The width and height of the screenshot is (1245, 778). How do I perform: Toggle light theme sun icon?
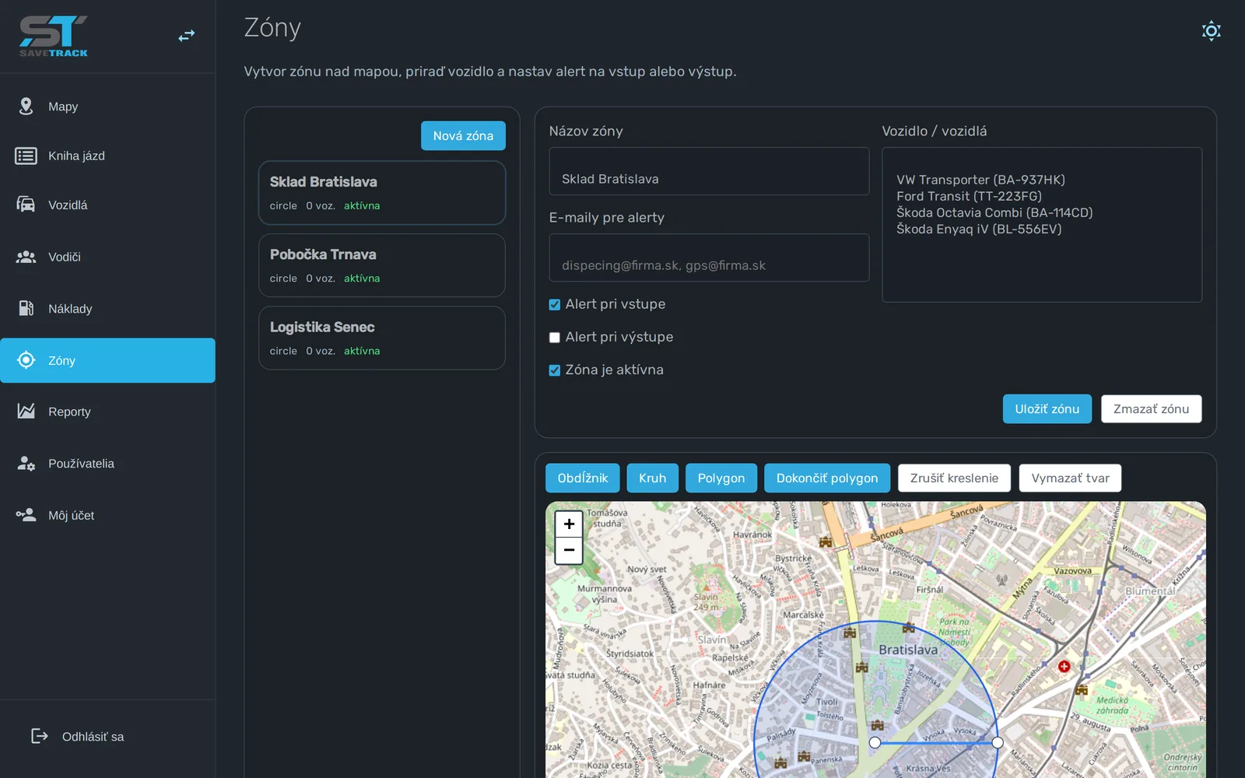click(1211, 31)
